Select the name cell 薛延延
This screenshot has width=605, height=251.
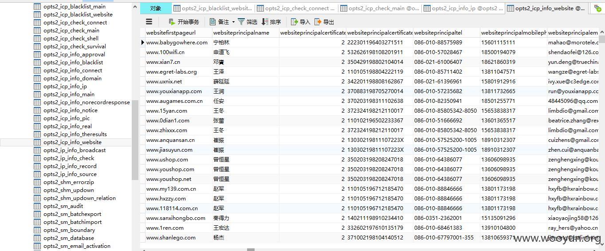[x=246, y=82]
